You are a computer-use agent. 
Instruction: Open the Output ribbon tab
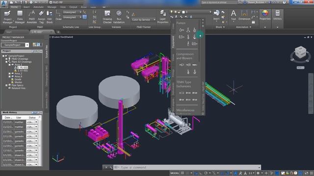[73, 7]
